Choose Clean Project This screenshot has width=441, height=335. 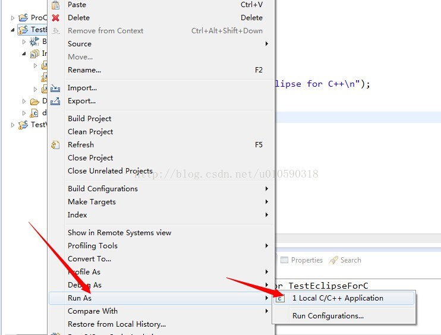pos(161,132)
